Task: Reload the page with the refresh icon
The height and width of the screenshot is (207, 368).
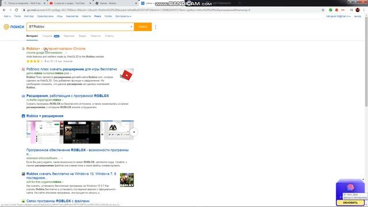Action: click(x=17, y=10)
